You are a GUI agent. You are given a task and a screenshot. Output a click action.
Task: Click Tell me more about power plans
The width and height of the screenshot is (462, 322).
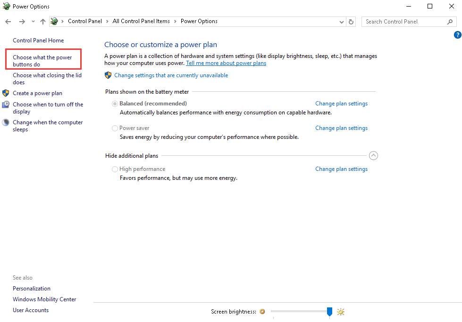226,63
